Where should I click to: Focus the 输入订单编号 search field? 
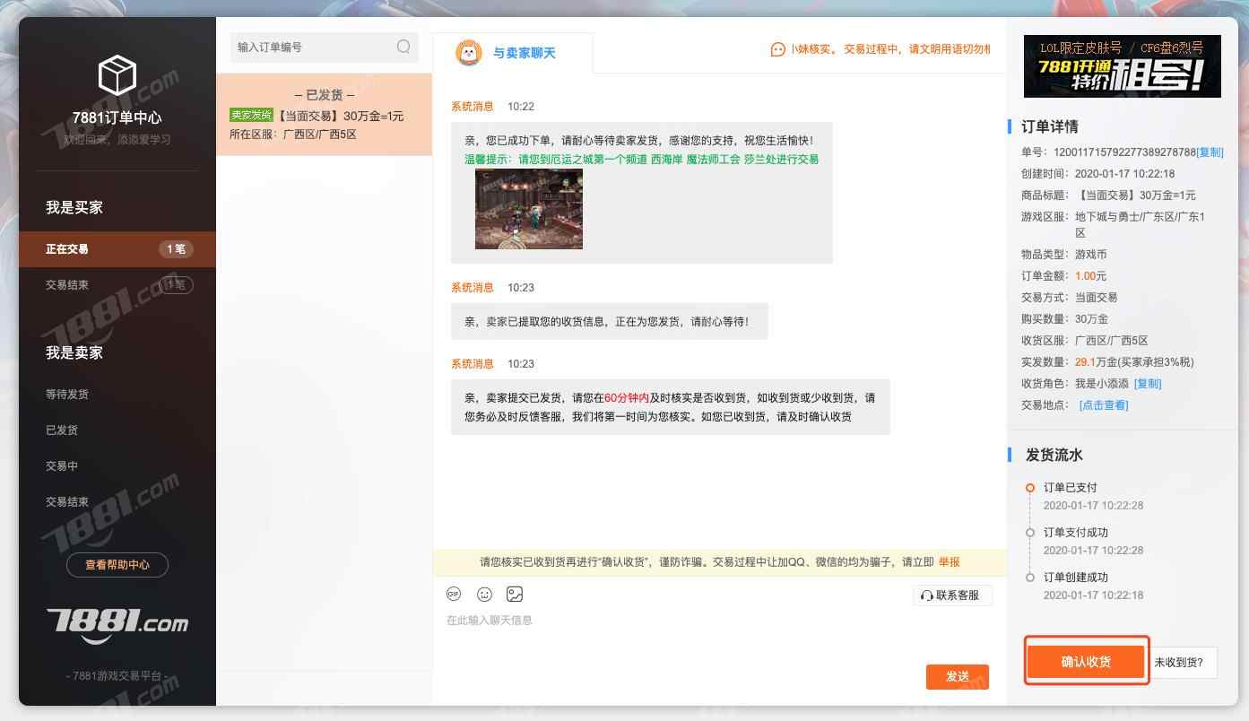325,47
